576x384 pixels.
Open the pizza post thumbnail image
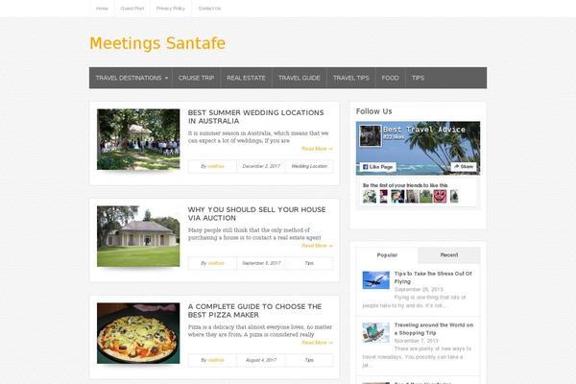[138, 333]
